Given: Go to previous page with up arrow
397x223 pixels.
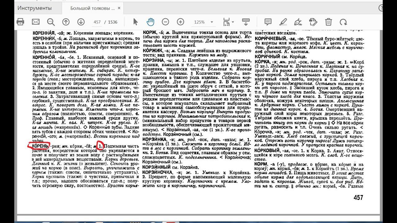Looking at the screenshot, I should [66, 22].
